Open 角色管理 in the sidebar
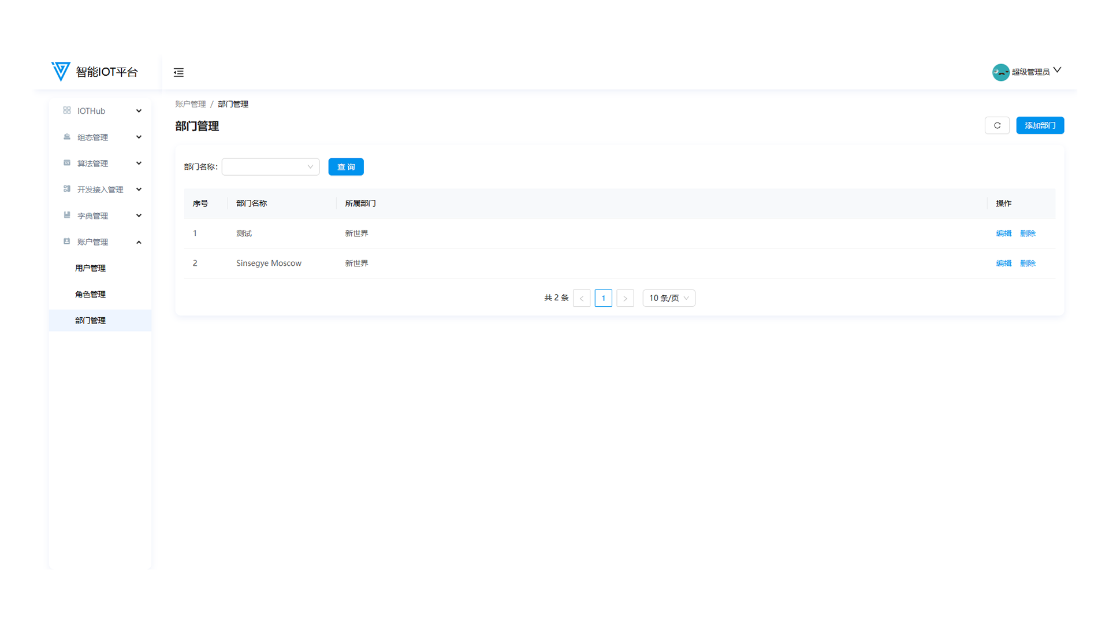 [91, 294]
